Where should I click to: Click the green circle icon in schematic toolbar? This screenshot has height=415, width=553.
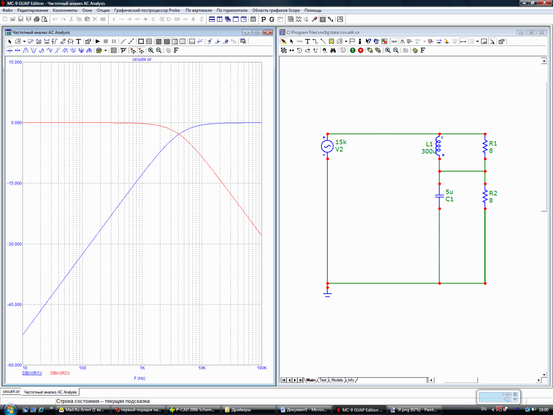[353, 51]
